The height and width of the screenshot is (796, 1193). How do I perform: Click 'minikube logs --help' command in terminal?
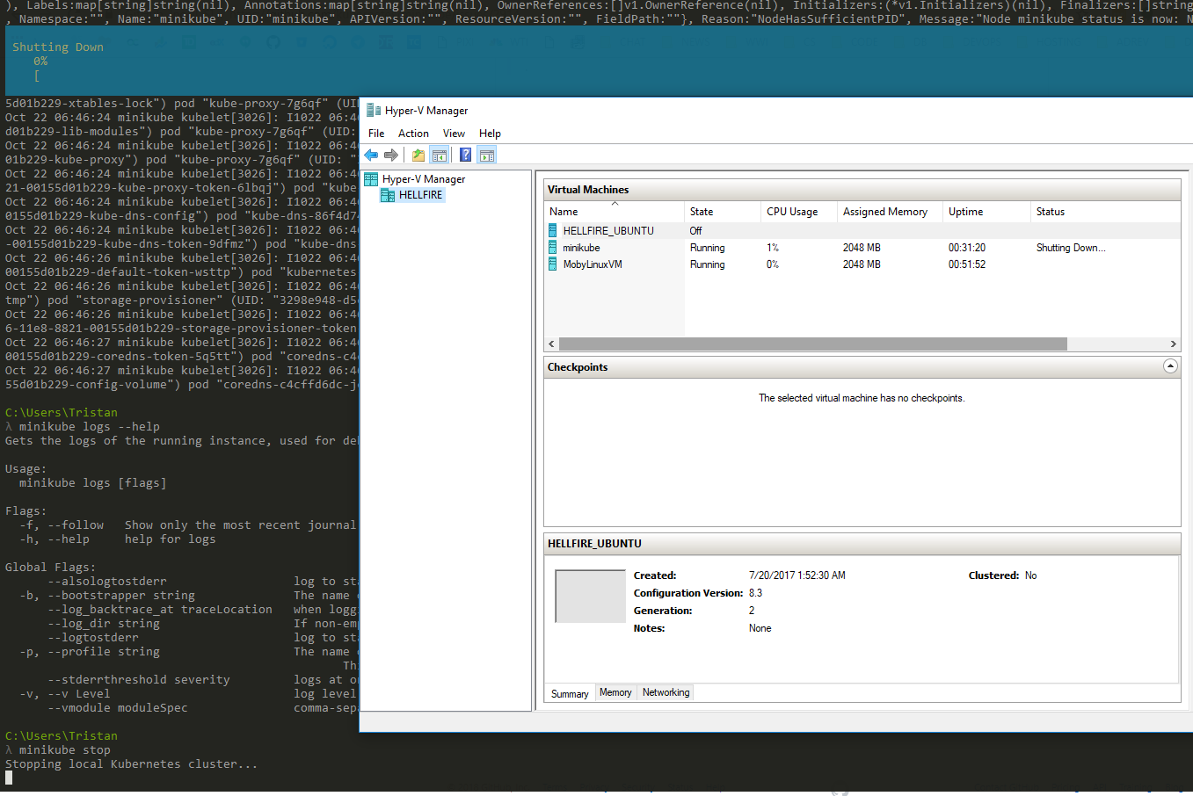(x=90, y=427)
